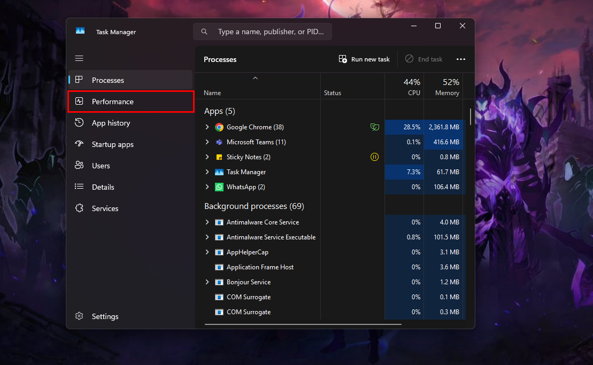This screenshot has height=365, width=593.
Task: Click the Users people icon
Action: pos(79,165)
